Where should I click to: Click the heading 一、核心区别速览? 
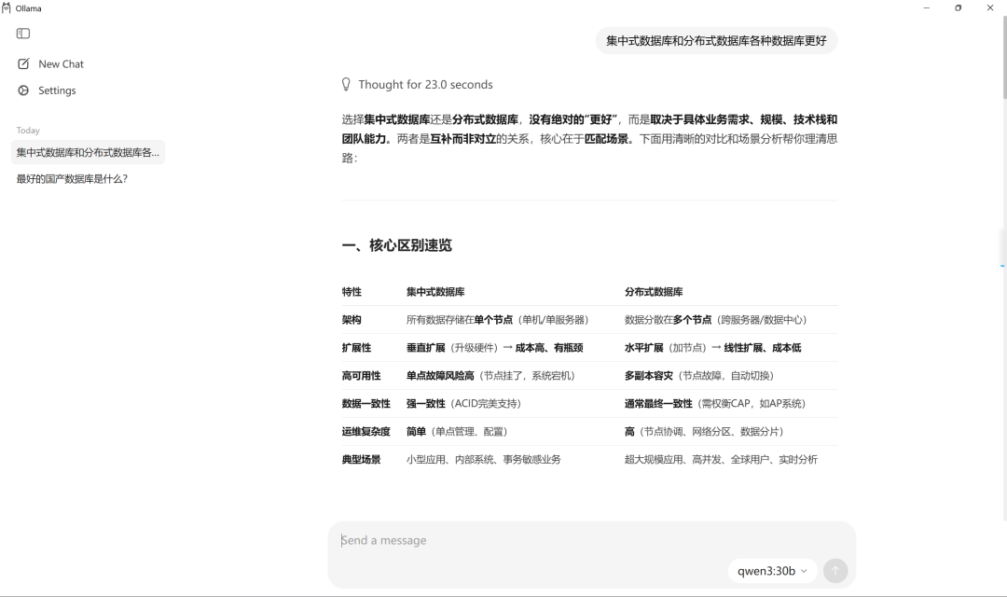point(397,245)
